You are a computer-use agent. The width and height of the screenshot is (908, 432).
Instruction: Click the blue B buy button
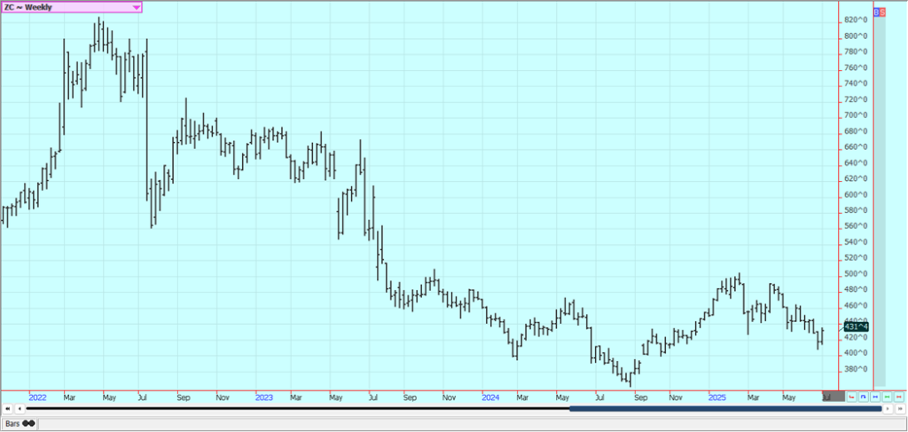876,12
